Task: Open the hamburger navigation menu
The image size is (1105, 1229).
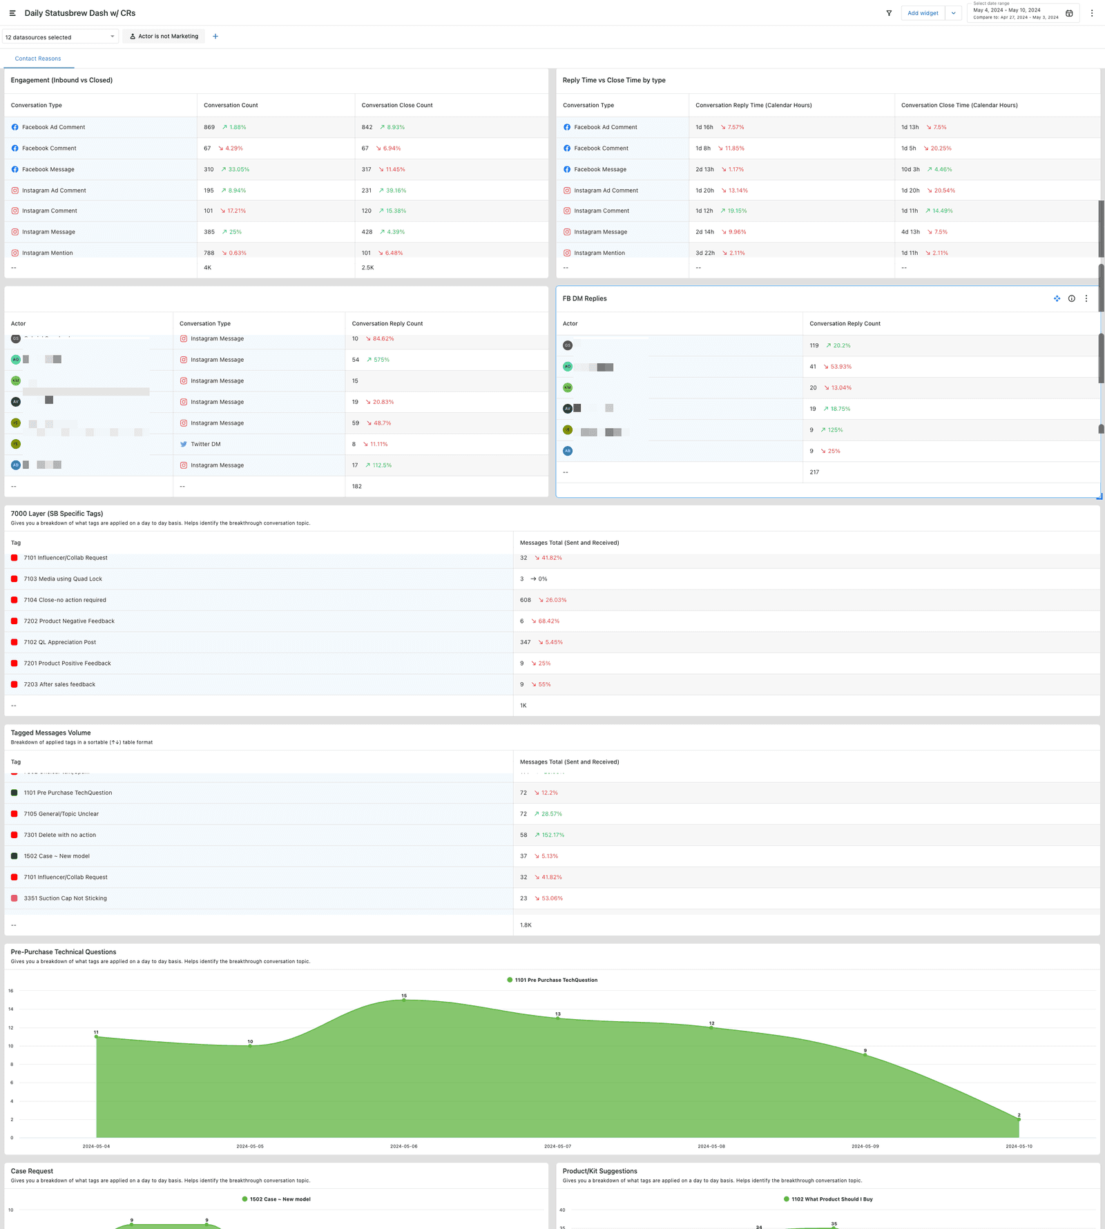Action: (12, 13)
